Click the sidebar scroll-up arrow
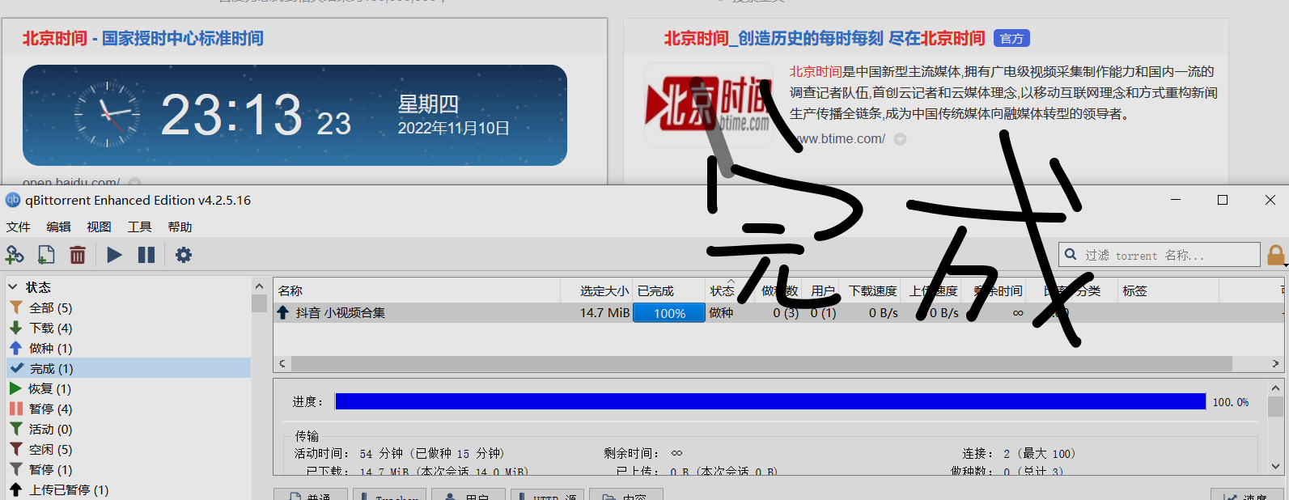 click(259, 286)
